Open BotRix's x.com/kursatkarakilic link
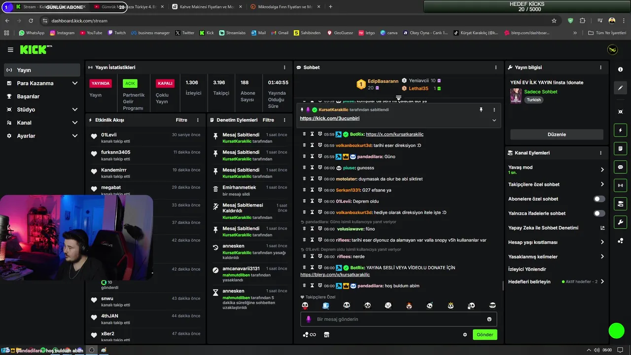631x355 pixels. tap(394, 134)
